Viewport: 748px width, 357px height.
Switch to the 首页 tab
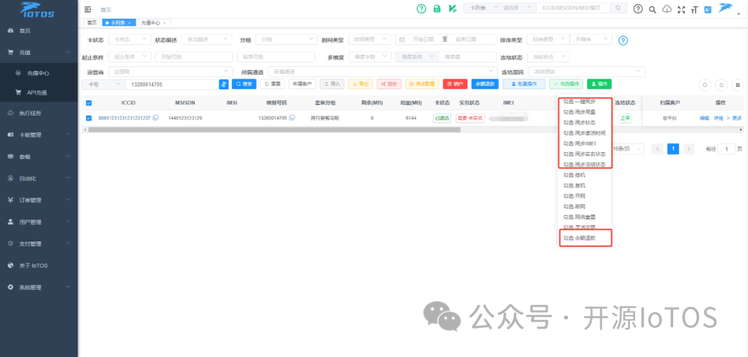coord(91,23)
